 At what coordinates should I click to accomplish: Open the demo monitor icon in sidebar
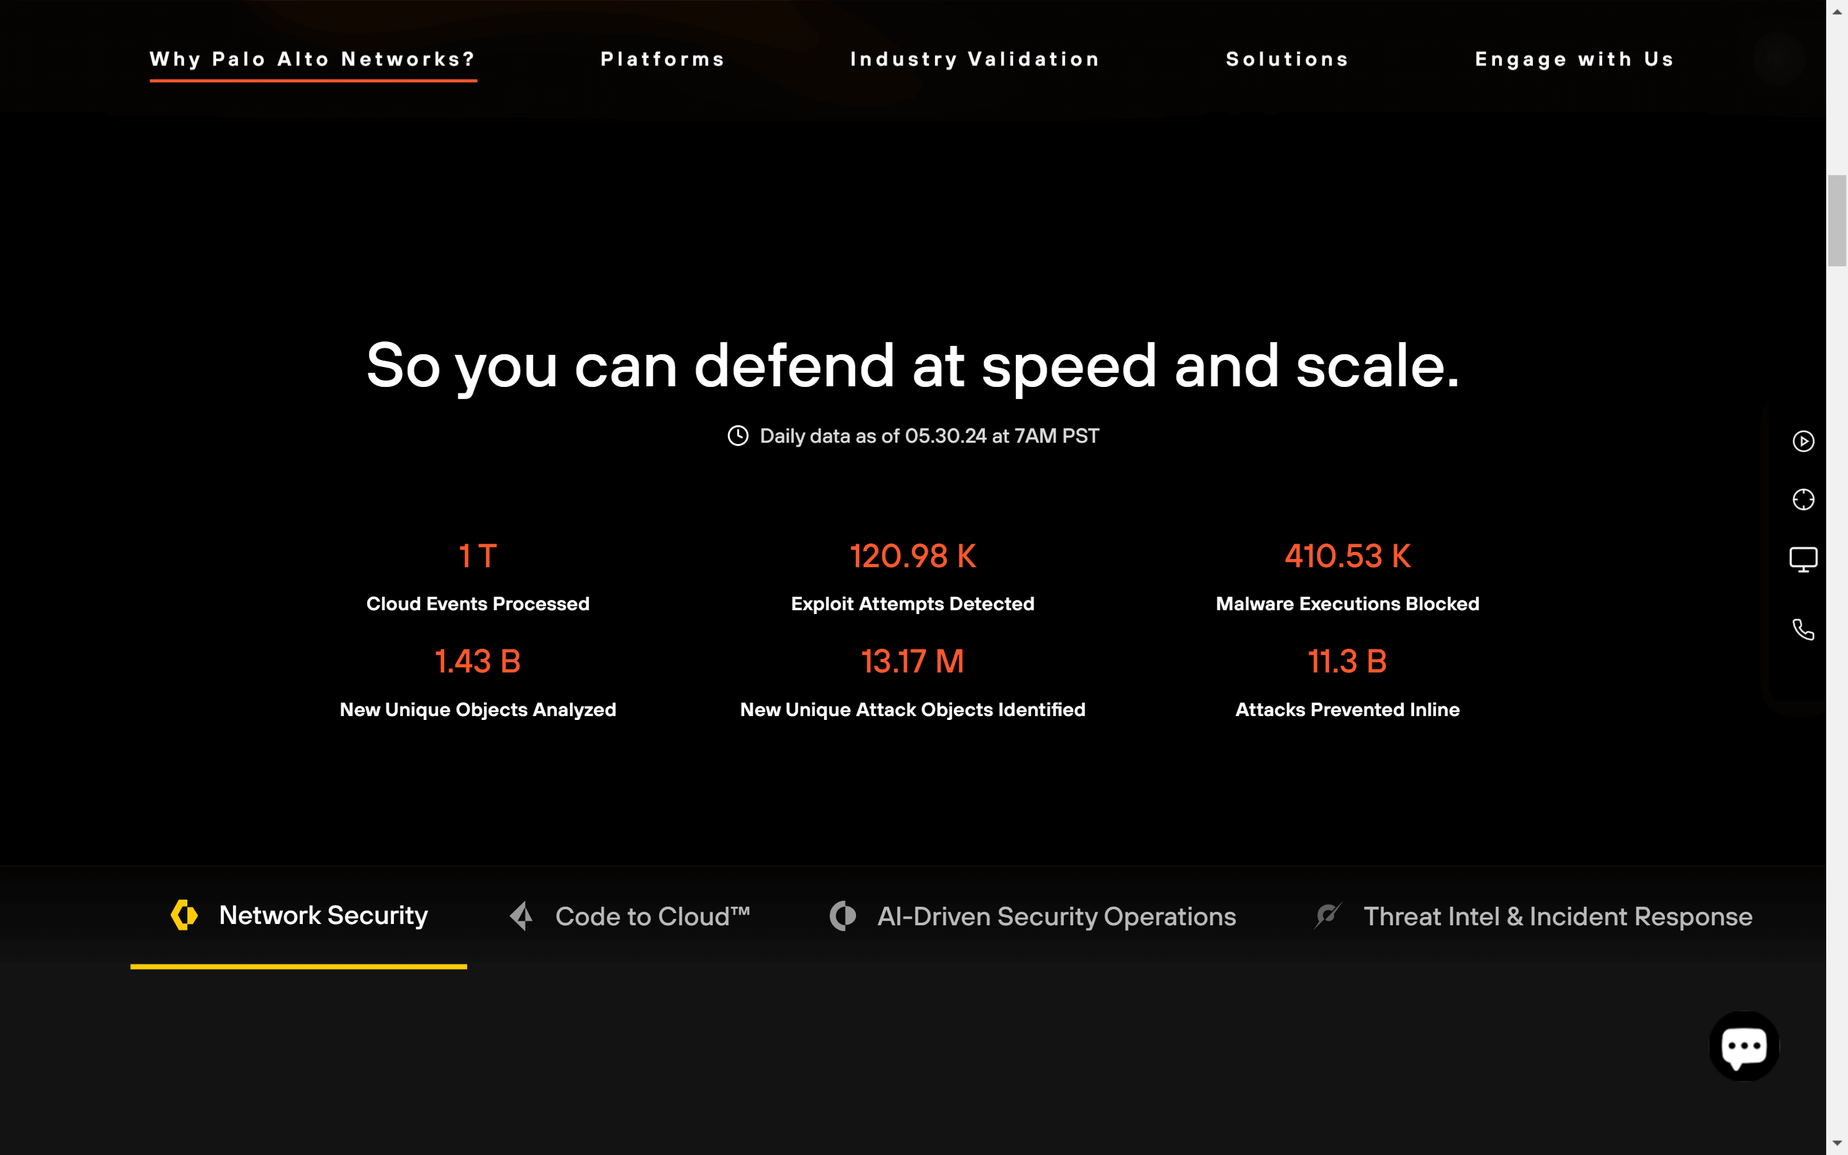pyautogui.click(x=1803, y=558)
